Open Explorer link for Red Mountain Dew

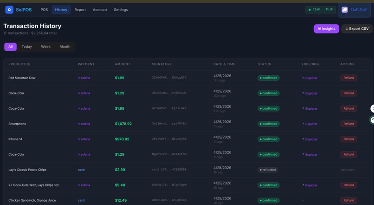[310, 78]
